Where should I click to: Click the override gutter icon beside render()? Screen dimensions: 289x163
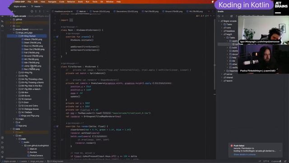point(57,126)
